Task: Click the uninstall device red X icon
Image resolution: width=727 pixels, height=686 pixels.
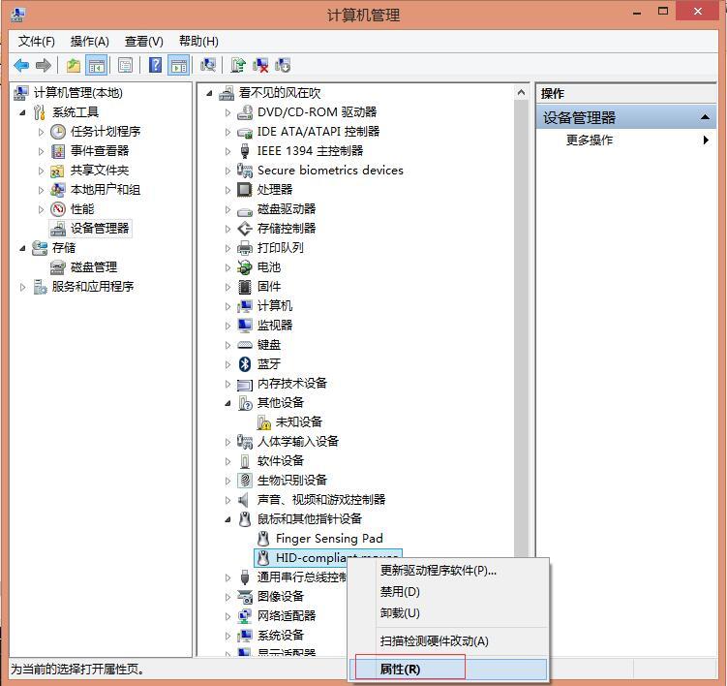Action: pos(260,65)
